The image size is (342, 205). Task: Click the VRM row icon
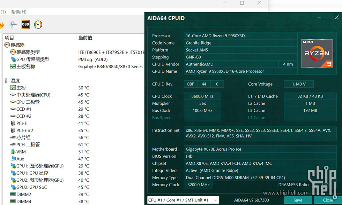13,151
